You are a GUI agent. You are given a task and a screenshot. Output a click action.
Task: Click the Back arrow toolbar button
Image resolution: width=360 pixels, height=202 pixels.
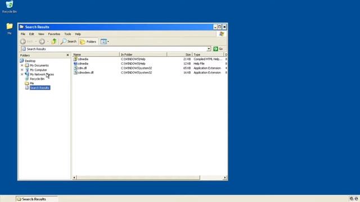coord(23,42)
